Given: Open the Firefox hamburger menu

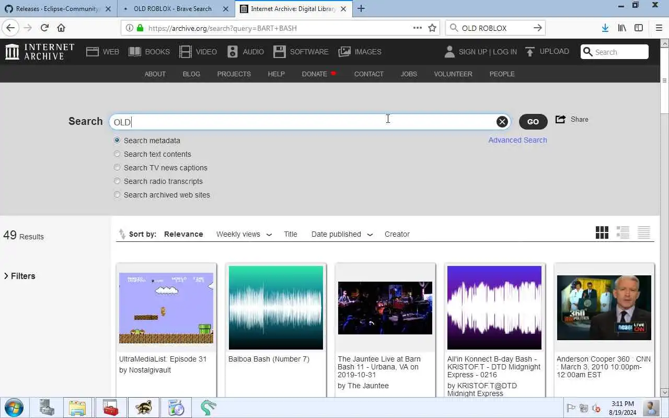Looking at the screenshot, I should [x=659, y=28].
